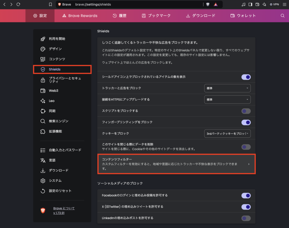Click the Brave site identity chip
The width and height of the screenshot is (289, 228).
point(64,4)
